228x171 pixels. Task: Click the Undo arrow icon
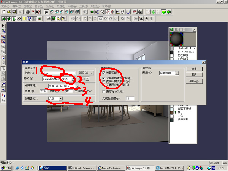click(21, 12)
